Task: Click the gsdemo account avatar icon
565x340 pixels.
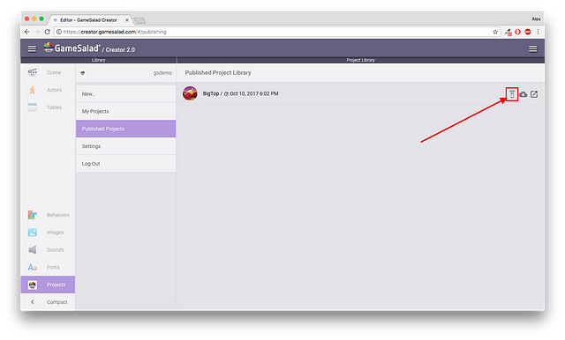Action: pyautogui.click(x=82, y=73)
